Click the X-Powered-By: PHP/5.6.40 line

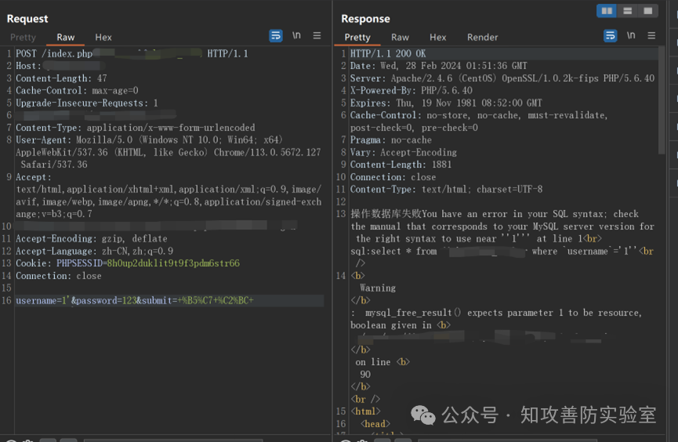point(411,90)
